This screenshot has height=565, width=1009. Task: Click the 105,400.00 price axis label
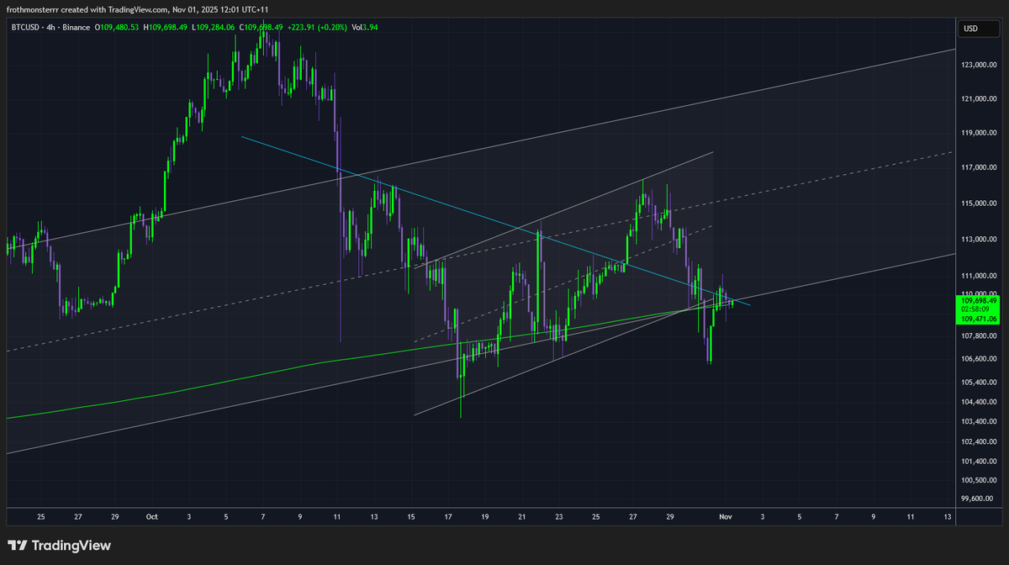pos(980,383)
